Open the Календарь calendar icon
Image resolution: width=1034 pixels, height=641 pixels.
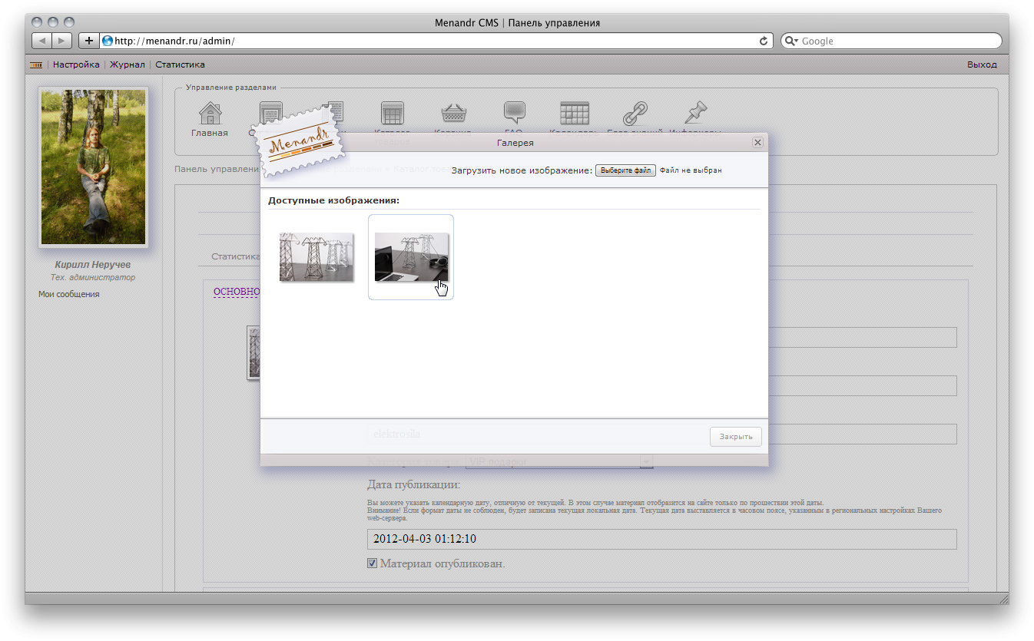(x=575, y=114)
